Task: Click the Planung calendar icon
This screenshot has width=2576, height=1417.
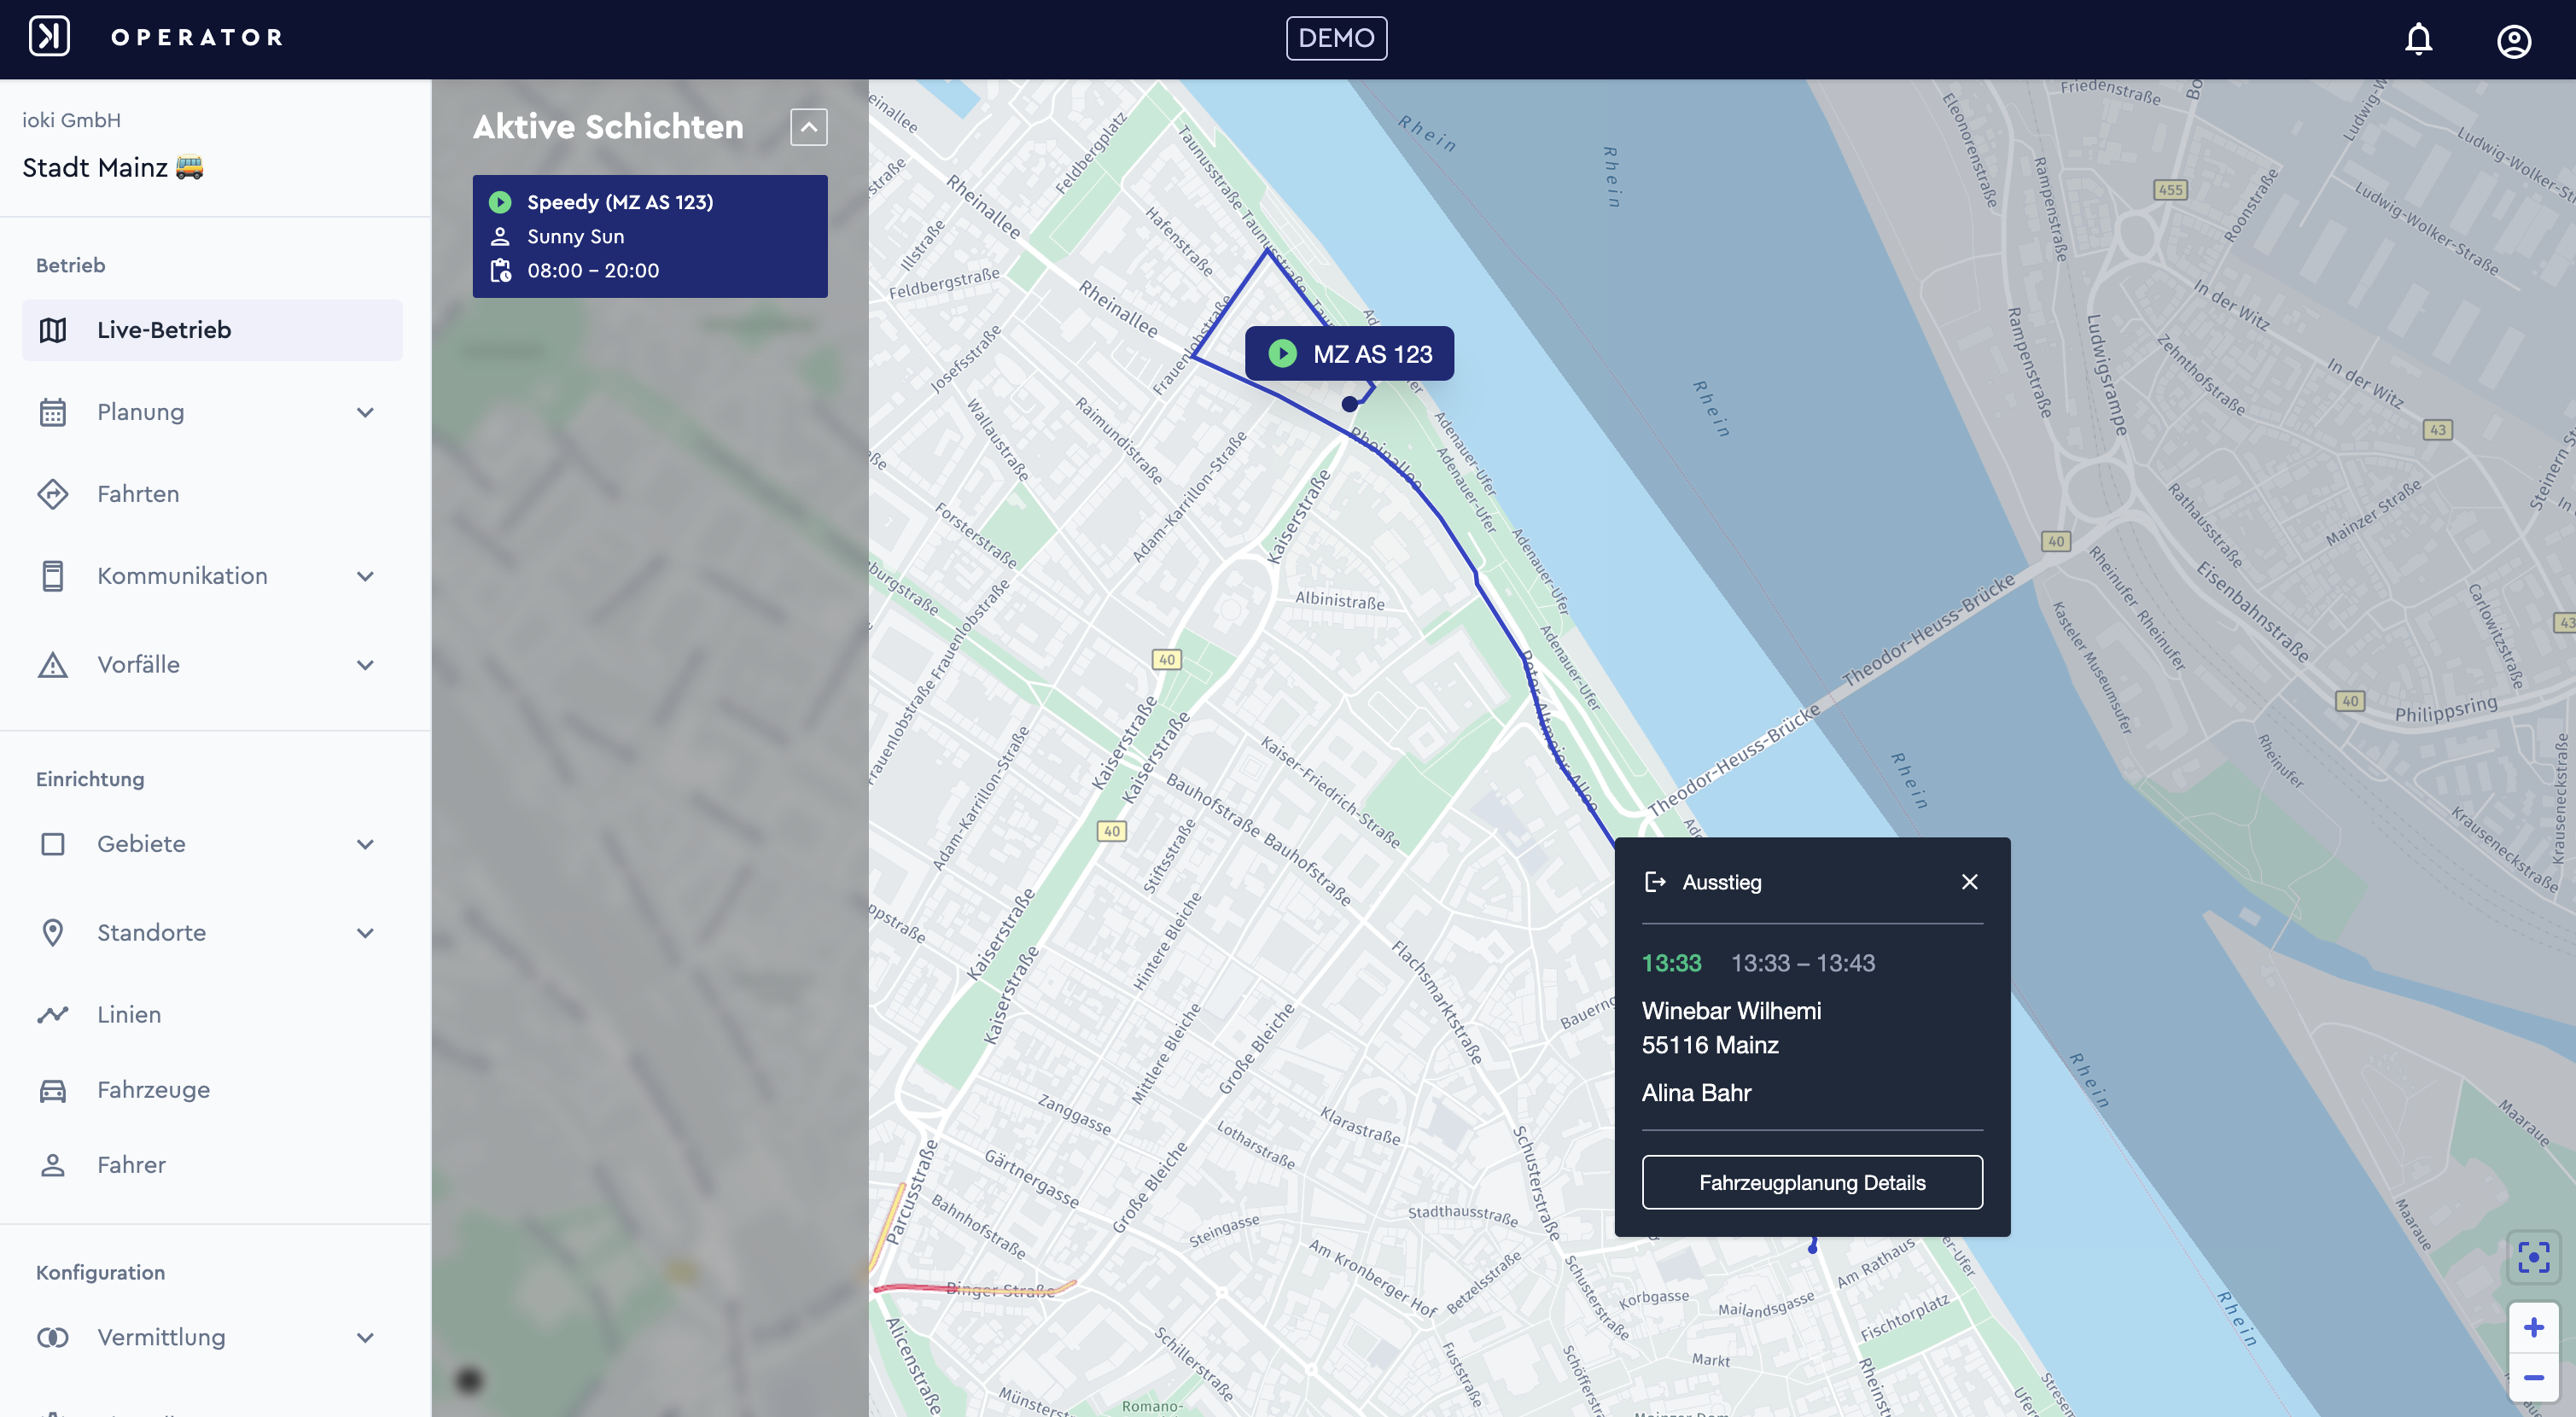Action: point(52,412)
